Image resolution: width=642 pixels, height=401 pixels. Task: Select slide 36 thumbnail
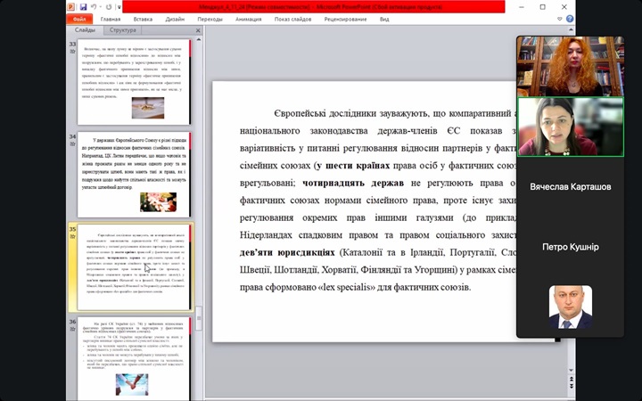tap(135, 356)
